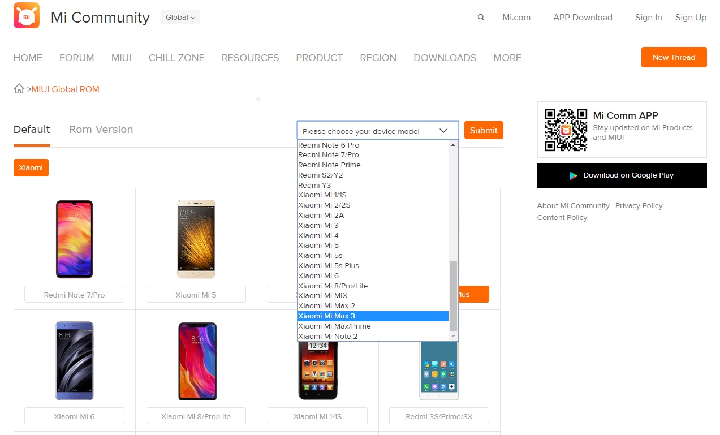Click the Sign Up link

(691, 18)
